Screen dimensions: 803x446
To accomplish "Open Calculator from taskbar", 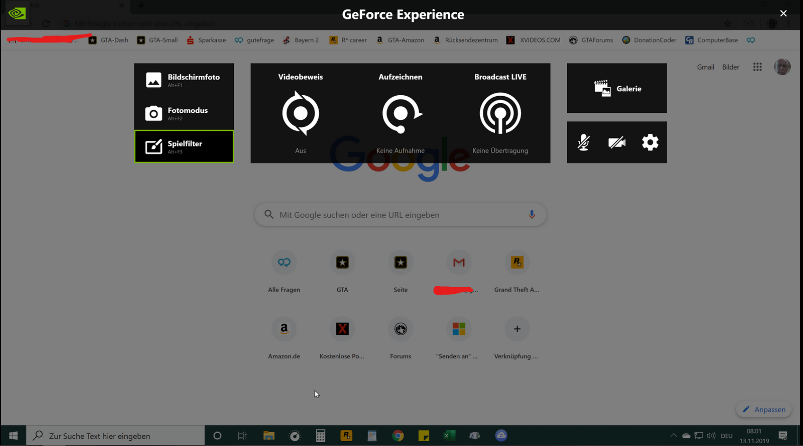I will pyautogui.click(x=321, y=436).
